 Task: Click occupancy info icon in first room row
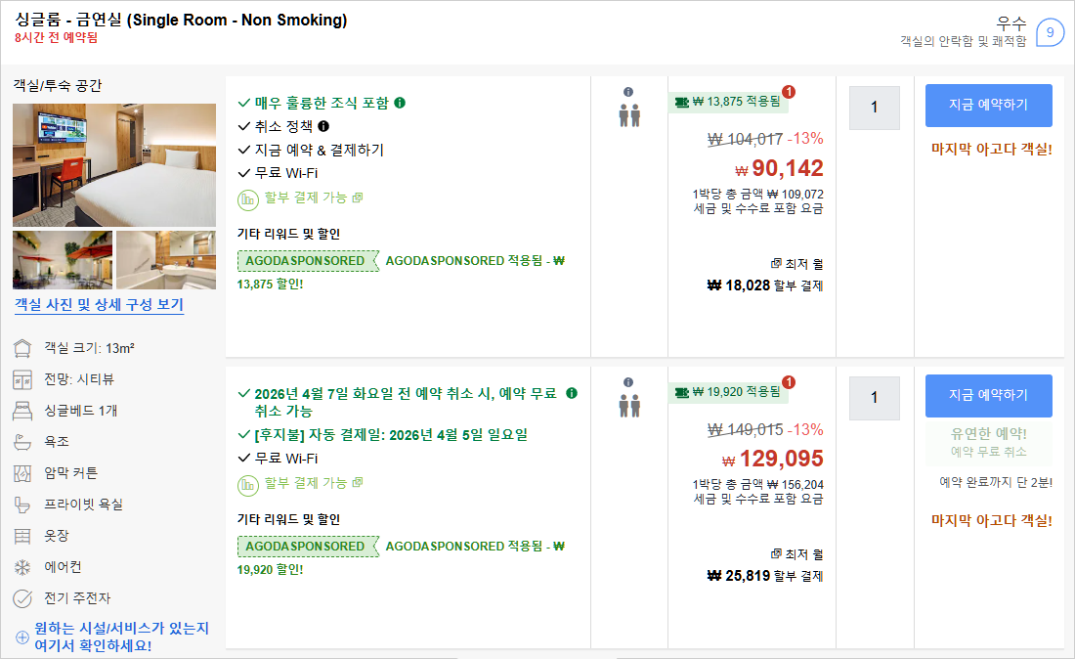tap(628, 92)
